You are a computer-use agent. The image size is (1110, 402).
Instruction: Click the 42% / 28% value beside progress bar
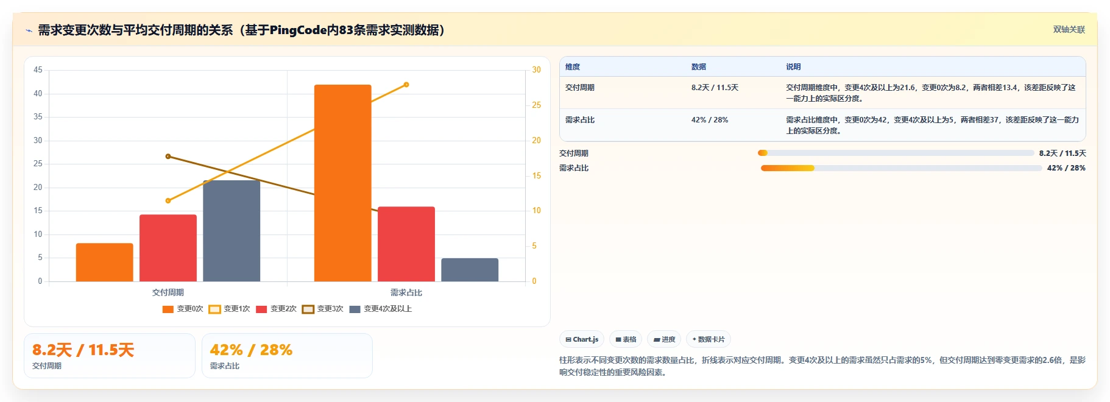1066,168
